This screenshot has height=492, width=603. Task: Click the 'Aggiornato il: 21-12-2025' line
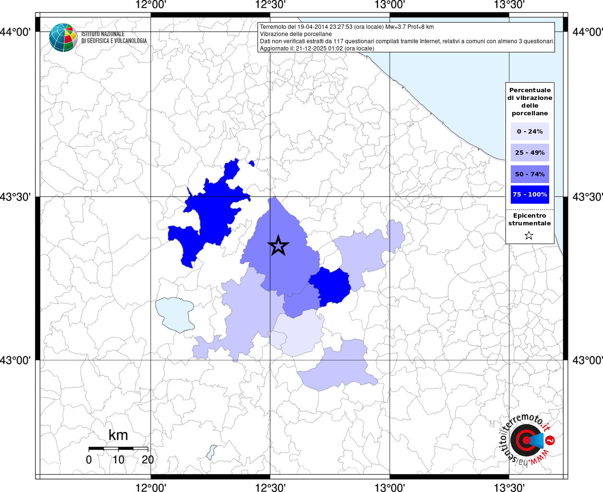pyautogui.click(x=317, y=49)
